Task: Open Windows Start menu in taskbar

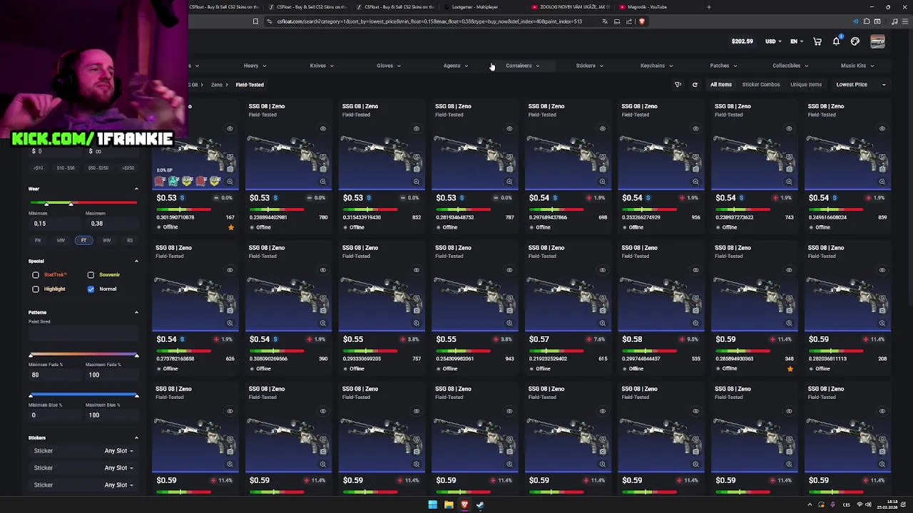Action: click(432, 505)
